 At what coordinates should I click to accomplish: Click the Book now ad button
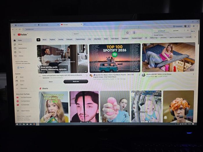(x=76, y=81)
